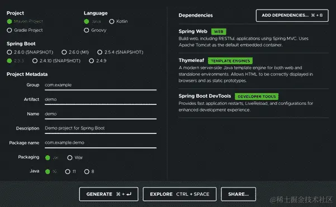This screenshot has width=336, height=207.
Task: Click the Project Metadata heading
Action: pos(27,74)
